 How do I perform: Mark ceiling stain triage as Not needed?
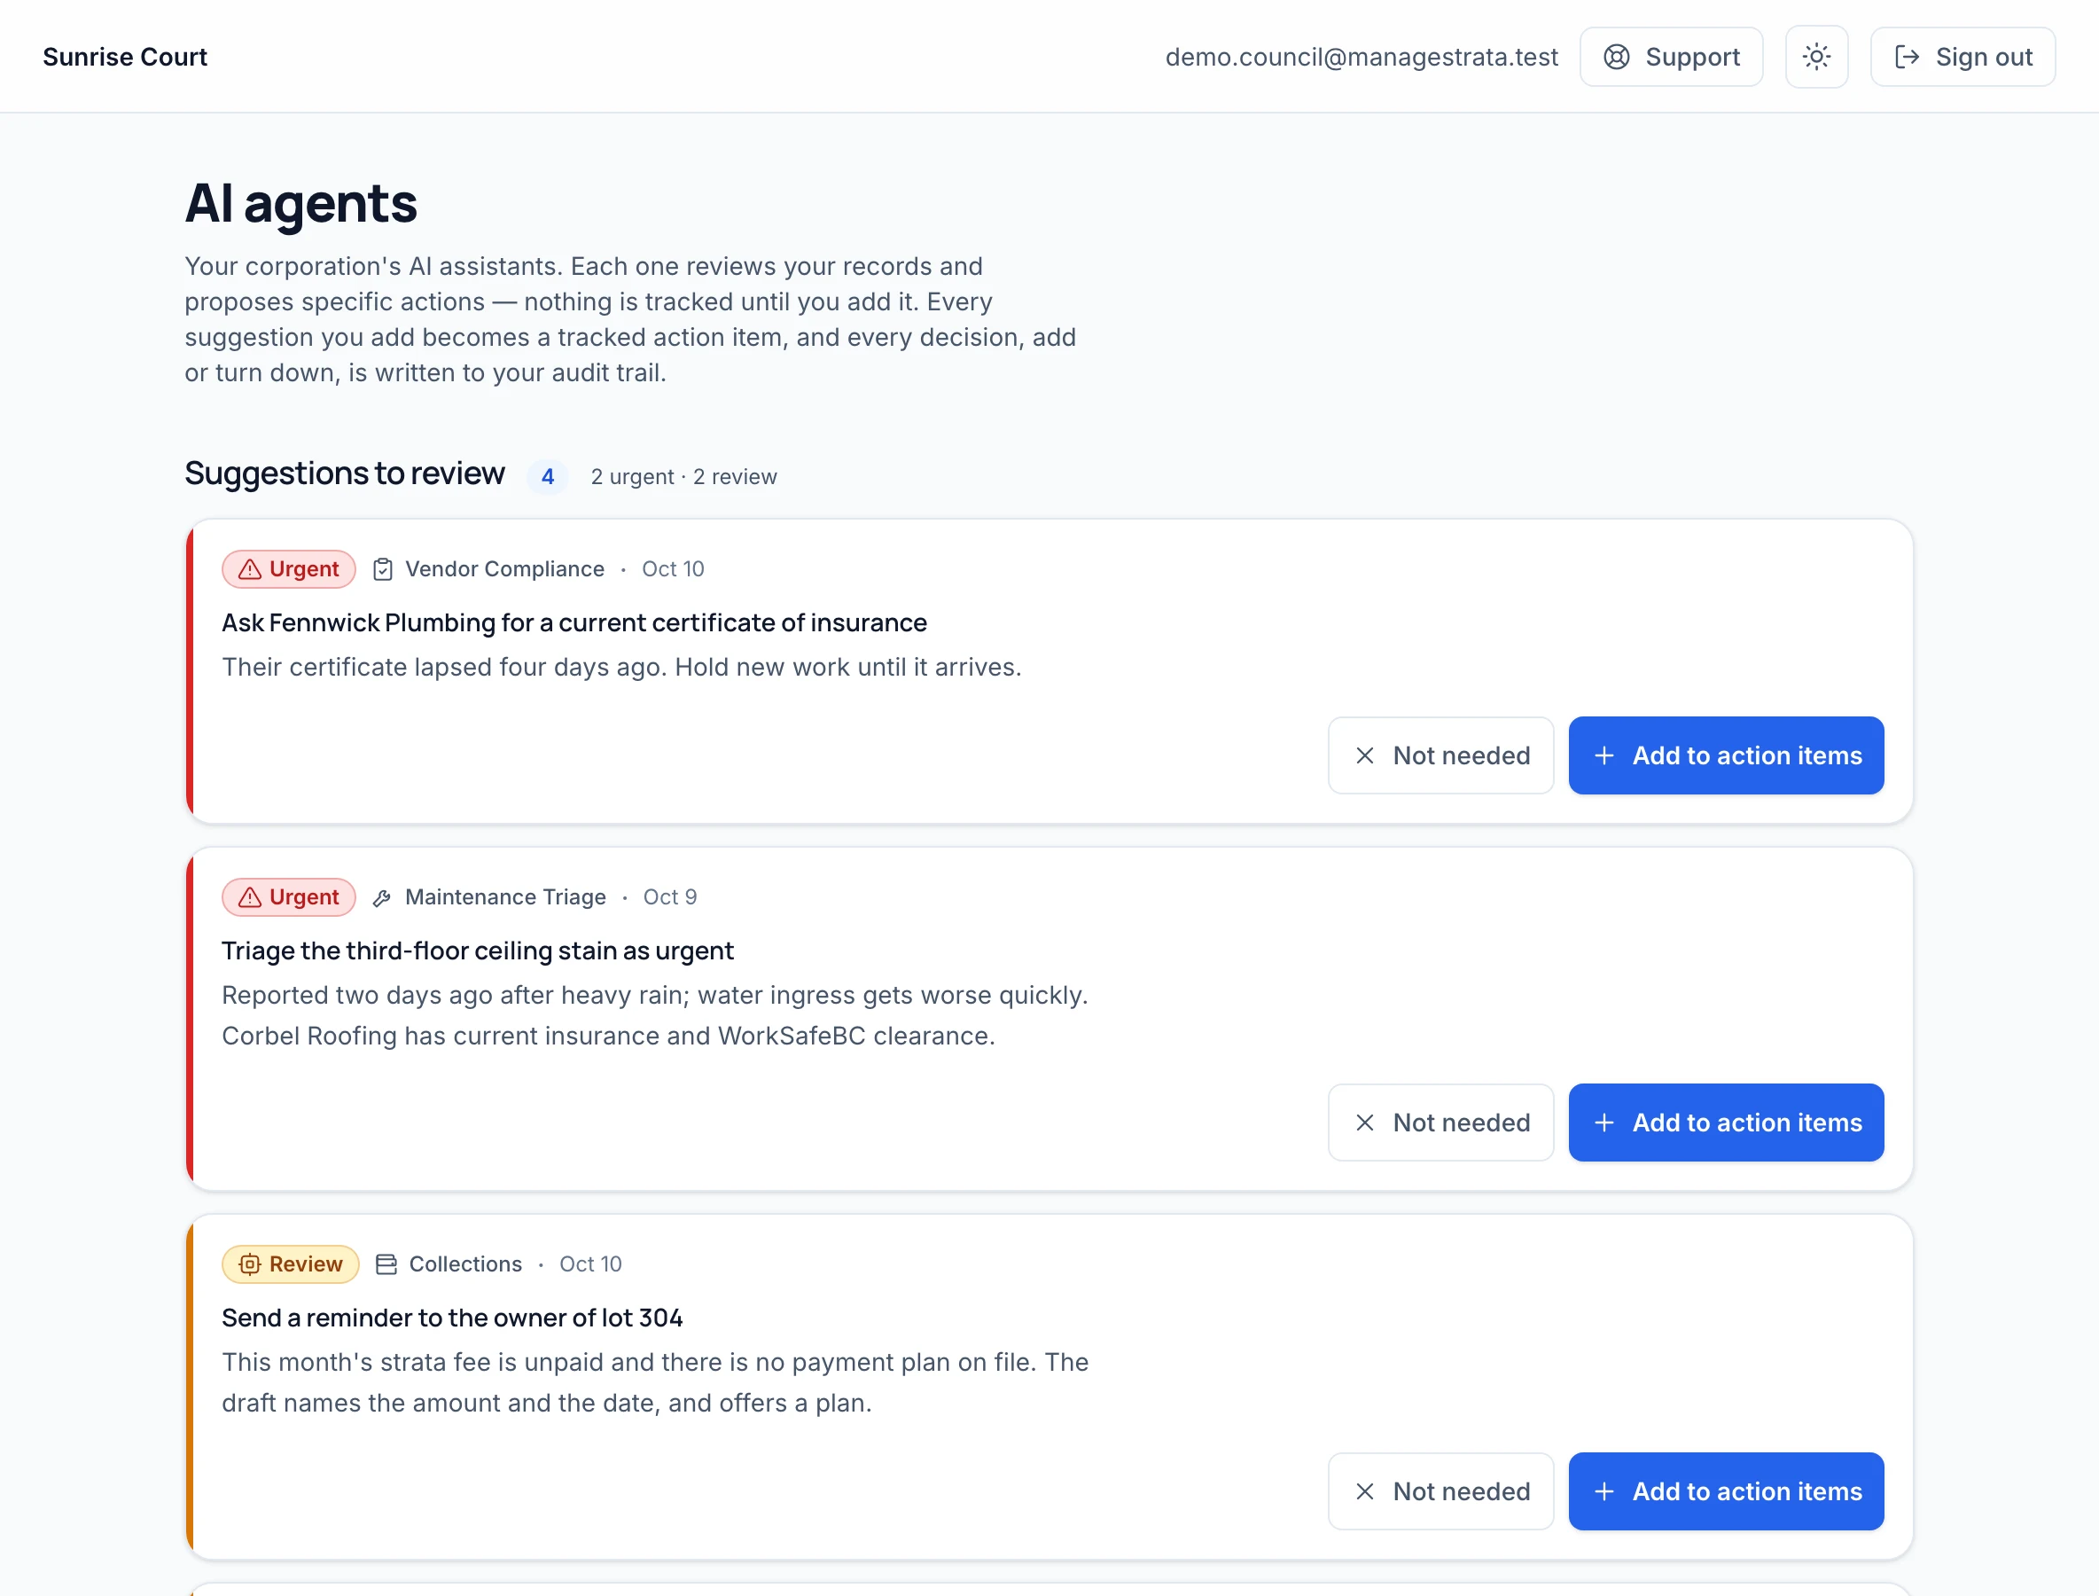click(1440, 1123)
